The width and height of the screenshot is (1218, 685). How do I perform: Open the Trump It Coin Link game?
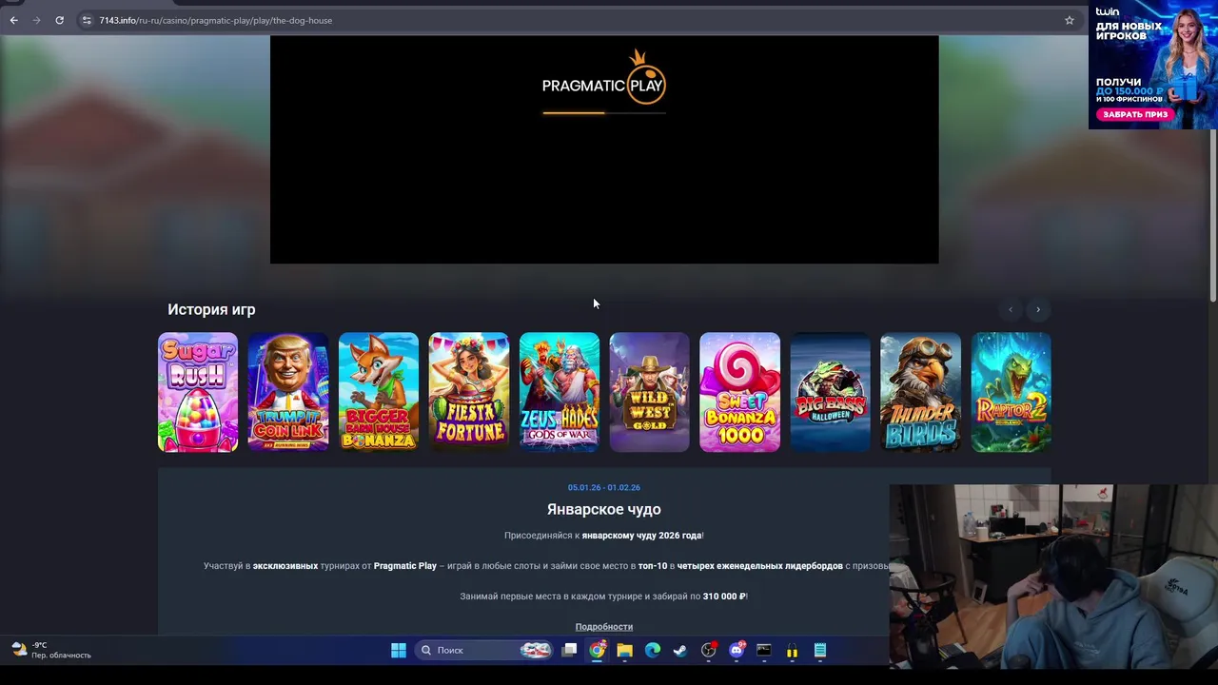[x=288, y=392]
